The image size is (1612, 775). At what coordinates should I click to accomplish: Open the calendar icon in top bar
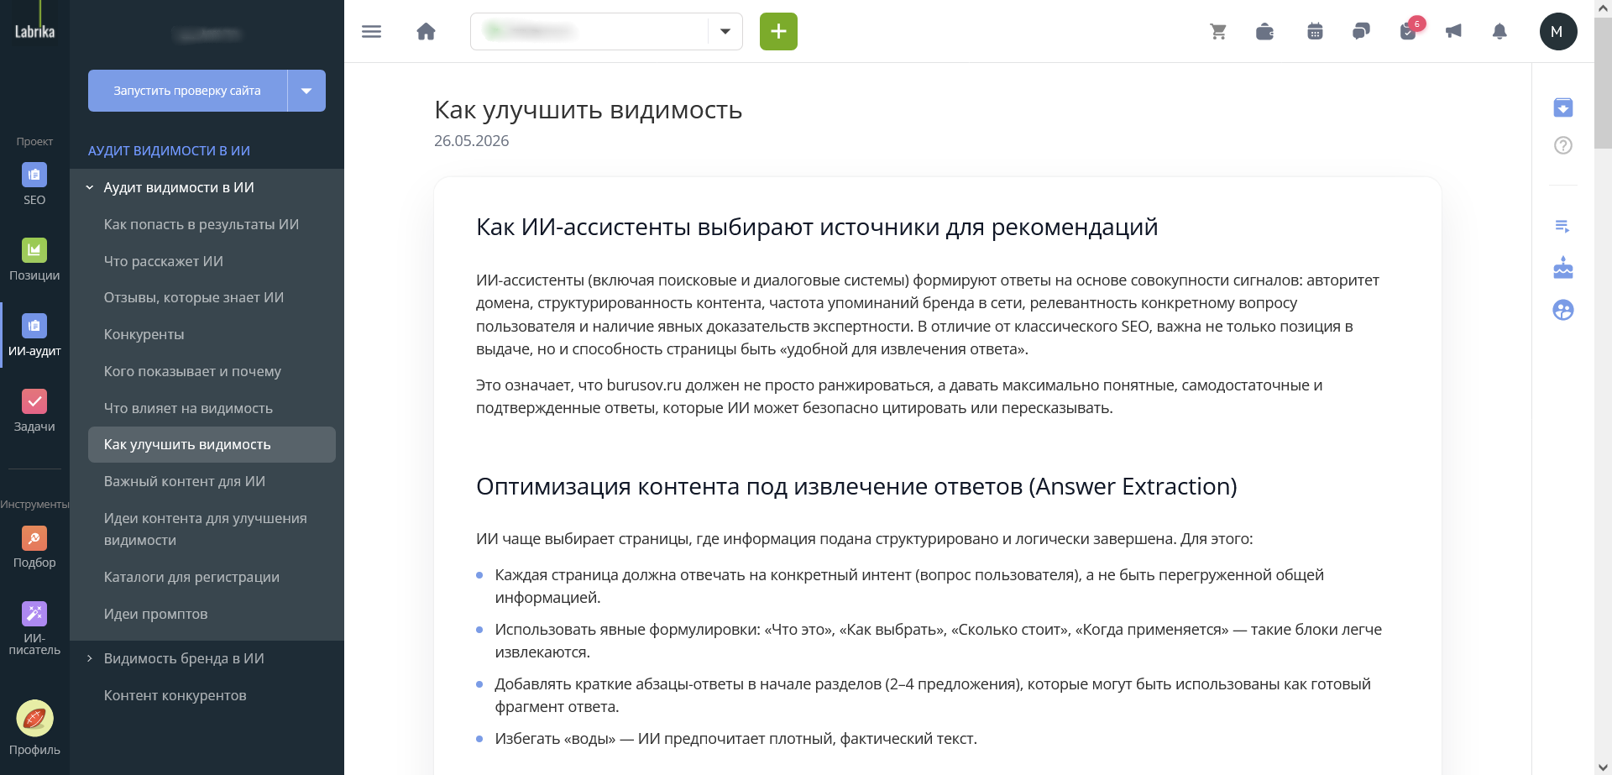click(x=1315, y=32)
